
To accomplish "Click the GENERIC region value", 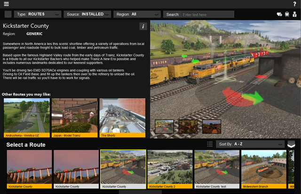I will pos(34,34).
